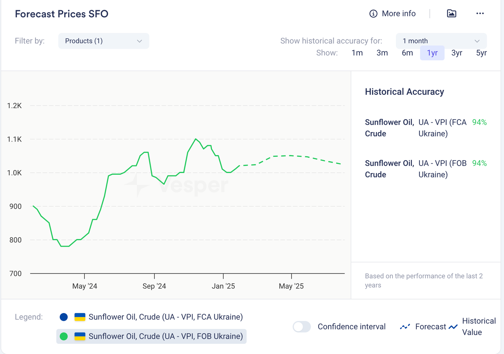
Task: Expand the 1 month historical accuracy dropdown
Action: (441, 41)
